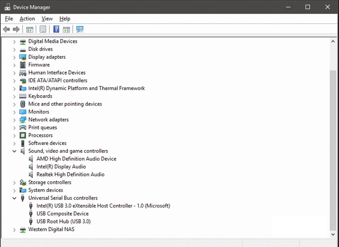Click the vertical scrollbar thumb
This screenshot has height=247, width=339.
(333, 150)
